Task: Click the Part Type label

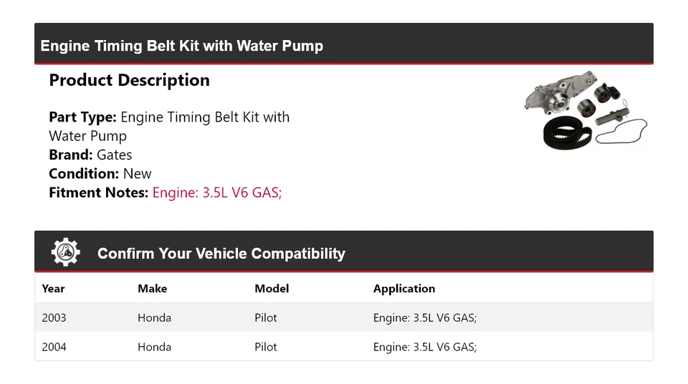Action: [x=82, y=117]
